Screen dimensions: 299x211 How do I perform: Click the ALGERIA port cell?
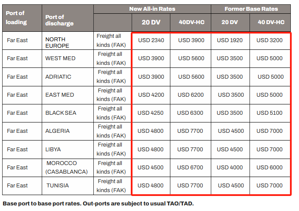[68, 131]
